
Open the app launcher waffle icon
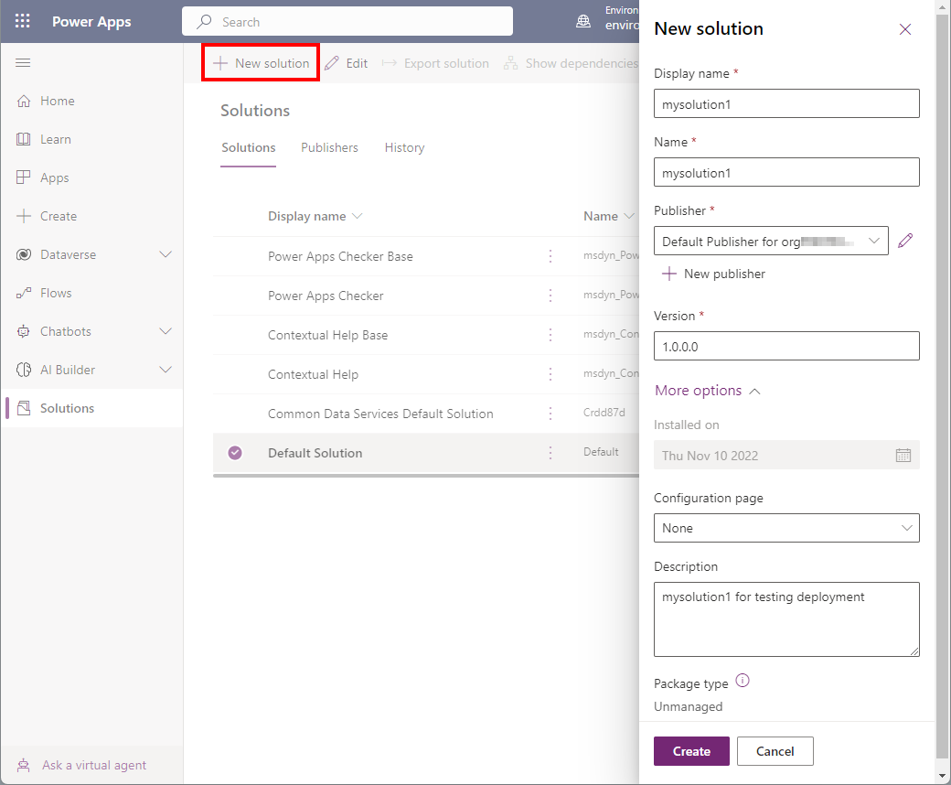[23, 22]
